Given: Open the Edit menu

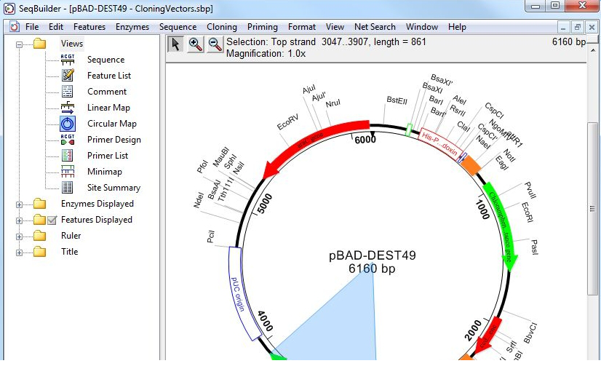Looking at the screenshot, I should pyautogui.click(x=56, y=27).
